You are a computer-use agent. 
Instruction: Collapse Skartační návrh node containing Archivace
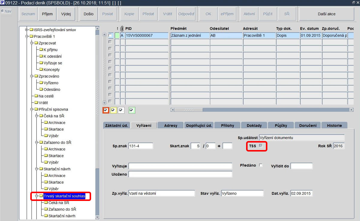click(x=36, y=169)
